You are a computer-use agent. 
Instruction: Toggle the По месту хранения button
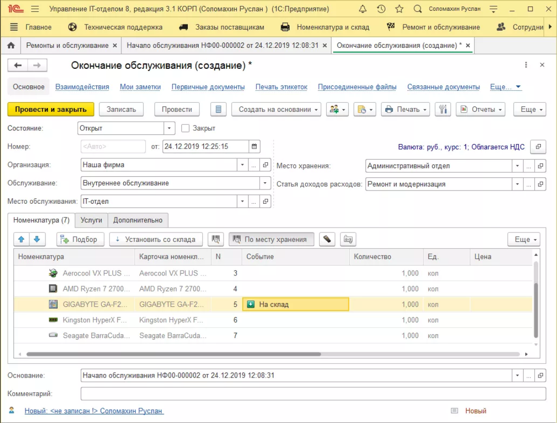pos(271,239)
